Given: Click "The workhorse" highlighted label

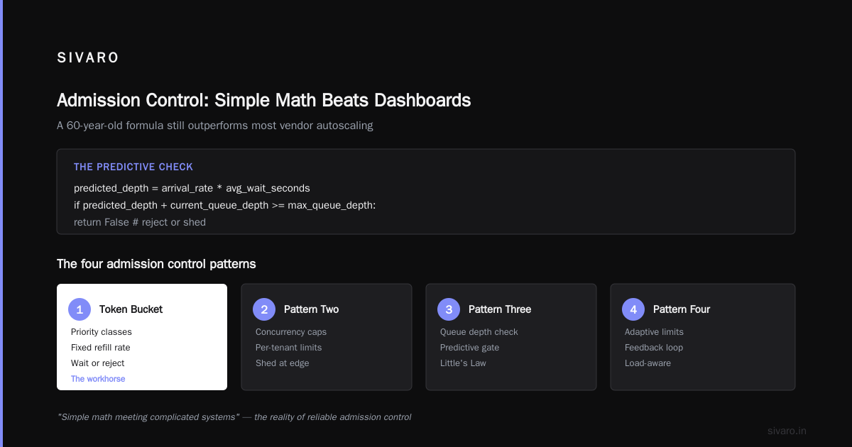Looking at the screenshot, I should click(98, 379).
